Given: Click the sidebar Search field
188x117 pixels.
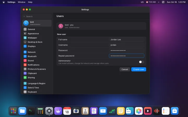Looking at the screenshot, I should (37, 16).
